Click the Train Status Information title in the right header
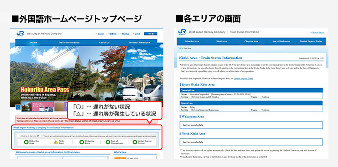 [x=245, y=32]
